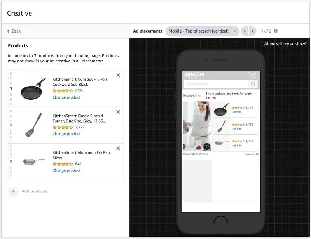Click the 'Products' section heading

18,45
